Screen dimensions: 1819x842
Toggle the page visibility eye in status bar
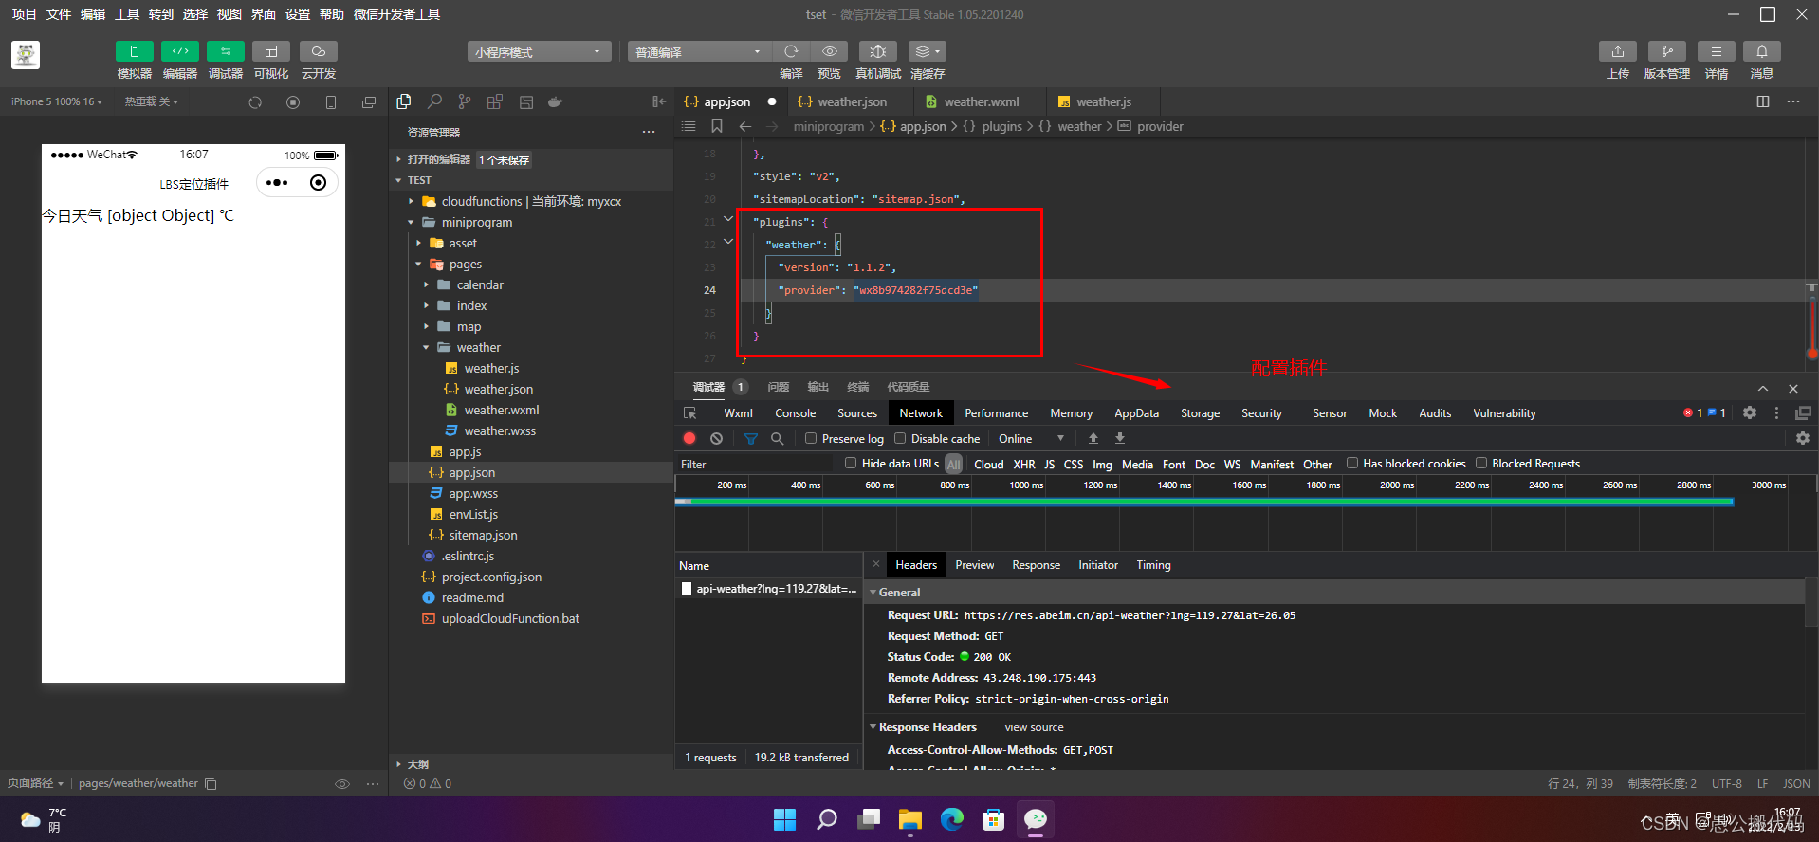pyautogui.click(x=342, y=784)
